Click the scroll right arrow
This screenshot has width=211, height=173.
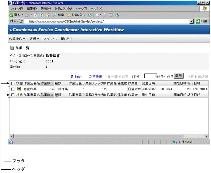pos(206,136)
